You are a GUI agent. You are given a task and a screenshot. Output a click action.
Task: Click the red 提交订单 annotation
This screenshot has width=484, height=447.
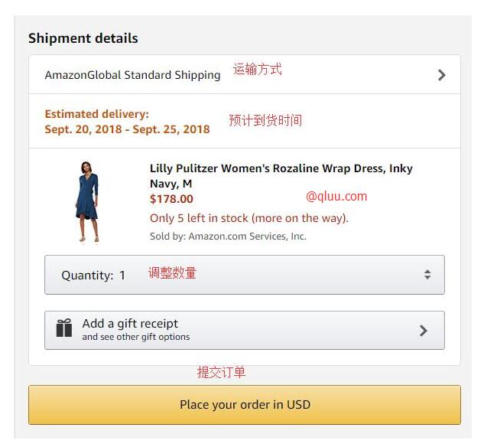222,373
